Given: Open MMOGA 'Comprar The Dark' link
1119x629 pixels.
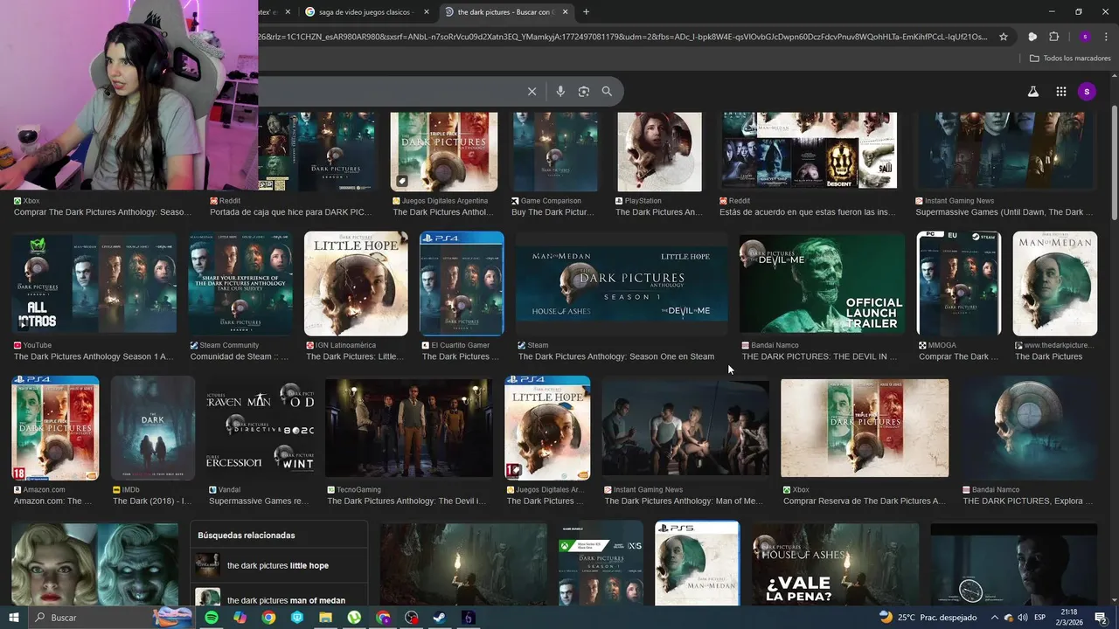Looking at the screenshot, I should (958, 356).
